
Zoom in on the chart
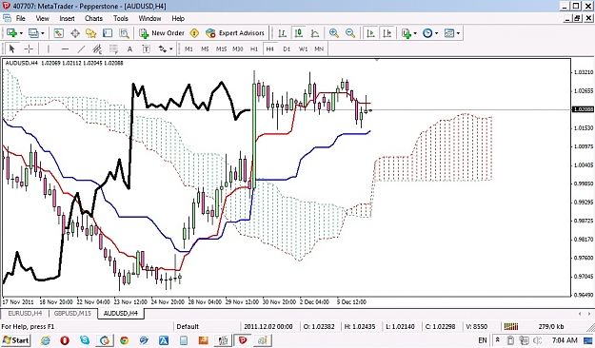coord(334,33)
